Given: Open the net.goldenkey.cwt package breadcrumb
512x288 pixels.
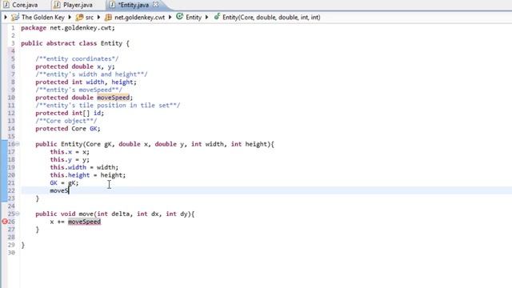Looking at the screenshot, I should (139, 18).
